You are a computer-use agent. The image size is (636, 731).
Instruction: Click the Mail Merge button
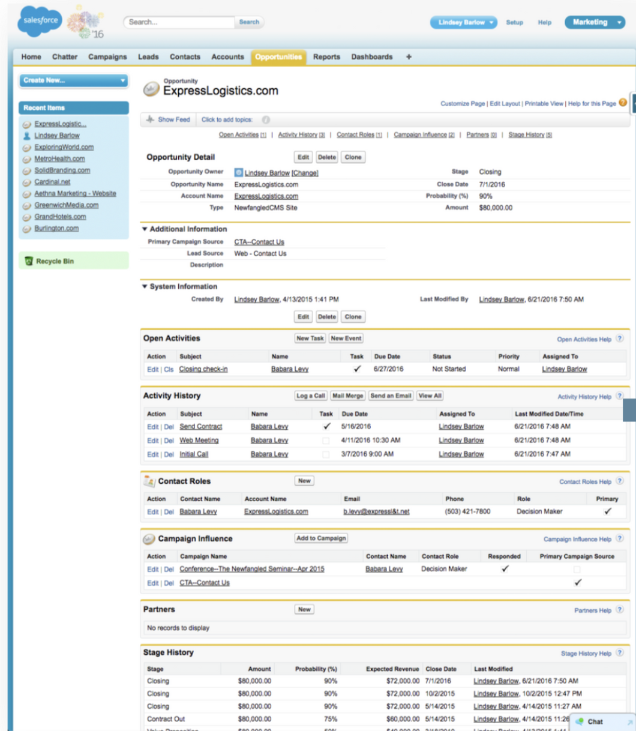348,396
